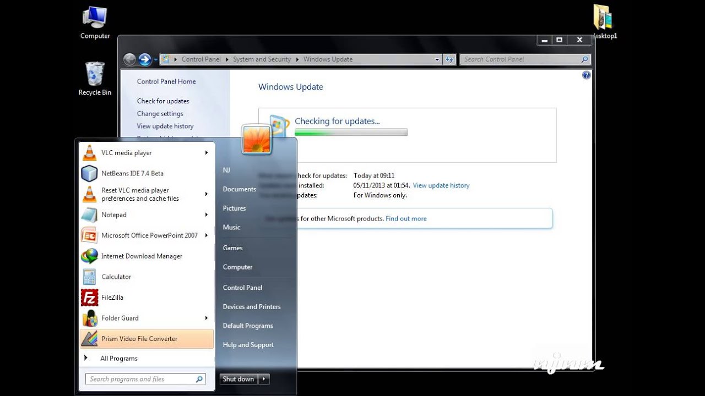This screenshot has width=705, height=396.
Task: Click Check for updates link
Action: tap(163, 101)
